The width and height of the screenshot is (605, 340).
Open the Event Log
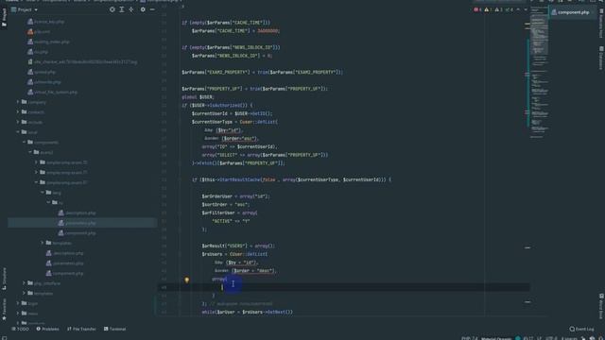pyautogui.click(x=582, y=329)
